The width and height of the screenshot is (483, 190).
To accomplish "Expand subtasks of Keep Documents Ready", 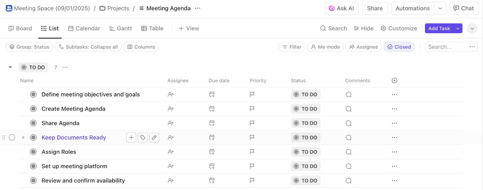I will click(23, 137).
